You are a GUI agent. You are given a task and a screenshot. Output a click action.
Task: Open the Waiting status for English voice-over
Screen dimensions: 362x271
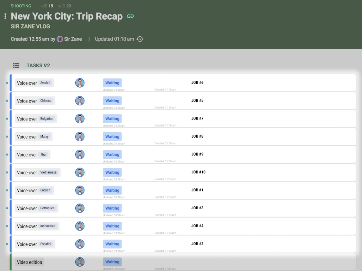(x=112, y=190)
